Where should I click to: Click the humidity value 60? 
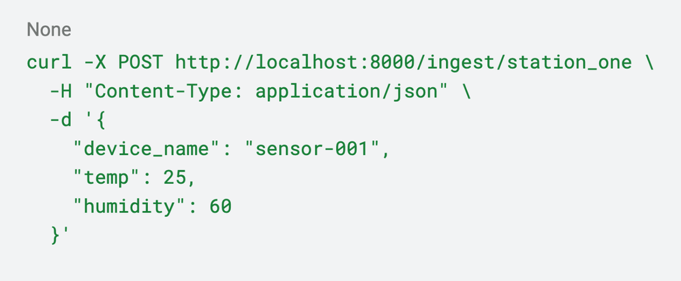pos(221,206)
